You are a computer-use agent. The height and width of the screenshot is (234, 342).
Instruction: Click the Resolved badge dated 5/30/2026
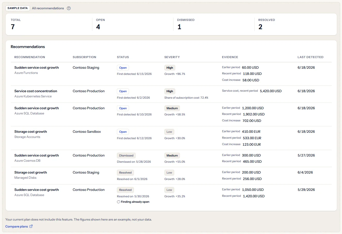(x=125, y=190)
